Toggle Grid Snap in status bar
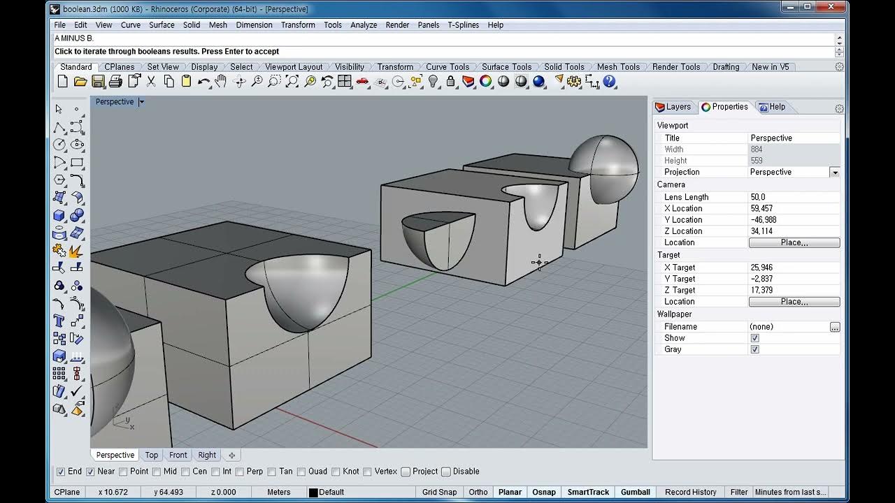 [440, 492]
